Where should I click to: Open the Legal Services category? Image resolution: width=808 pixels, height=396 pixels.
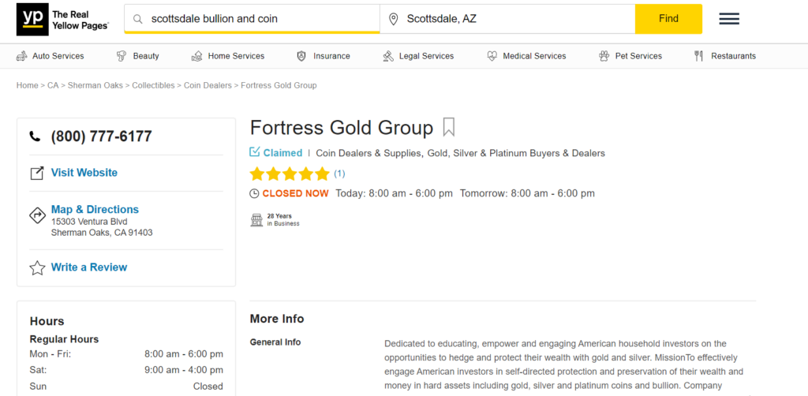[x=427, y=56]
